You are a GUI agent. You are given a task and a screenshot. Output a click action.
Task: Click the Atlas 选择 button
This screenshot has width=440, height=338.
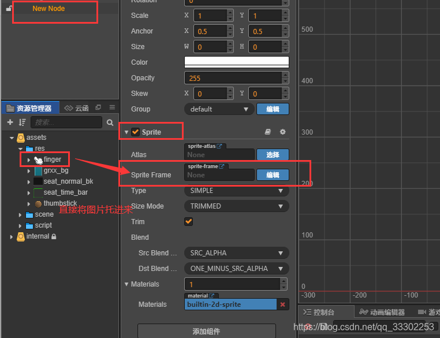pyautogui.click(x=273, y=154)
